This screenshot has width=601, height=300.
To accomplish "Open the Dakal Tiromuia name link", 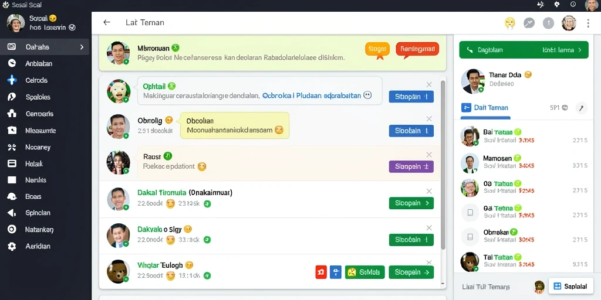I will [x=162, y=192].
